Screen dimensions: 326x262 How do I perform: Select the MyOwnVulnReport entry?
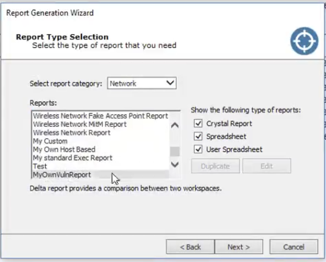coord(101,175)
